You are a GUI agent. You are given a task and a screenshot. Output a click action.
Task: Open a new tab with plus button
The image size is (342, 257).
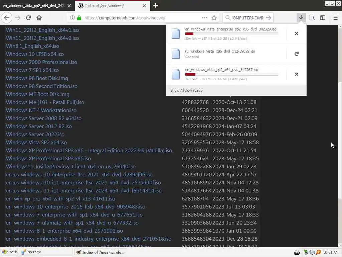pos(156,5)
